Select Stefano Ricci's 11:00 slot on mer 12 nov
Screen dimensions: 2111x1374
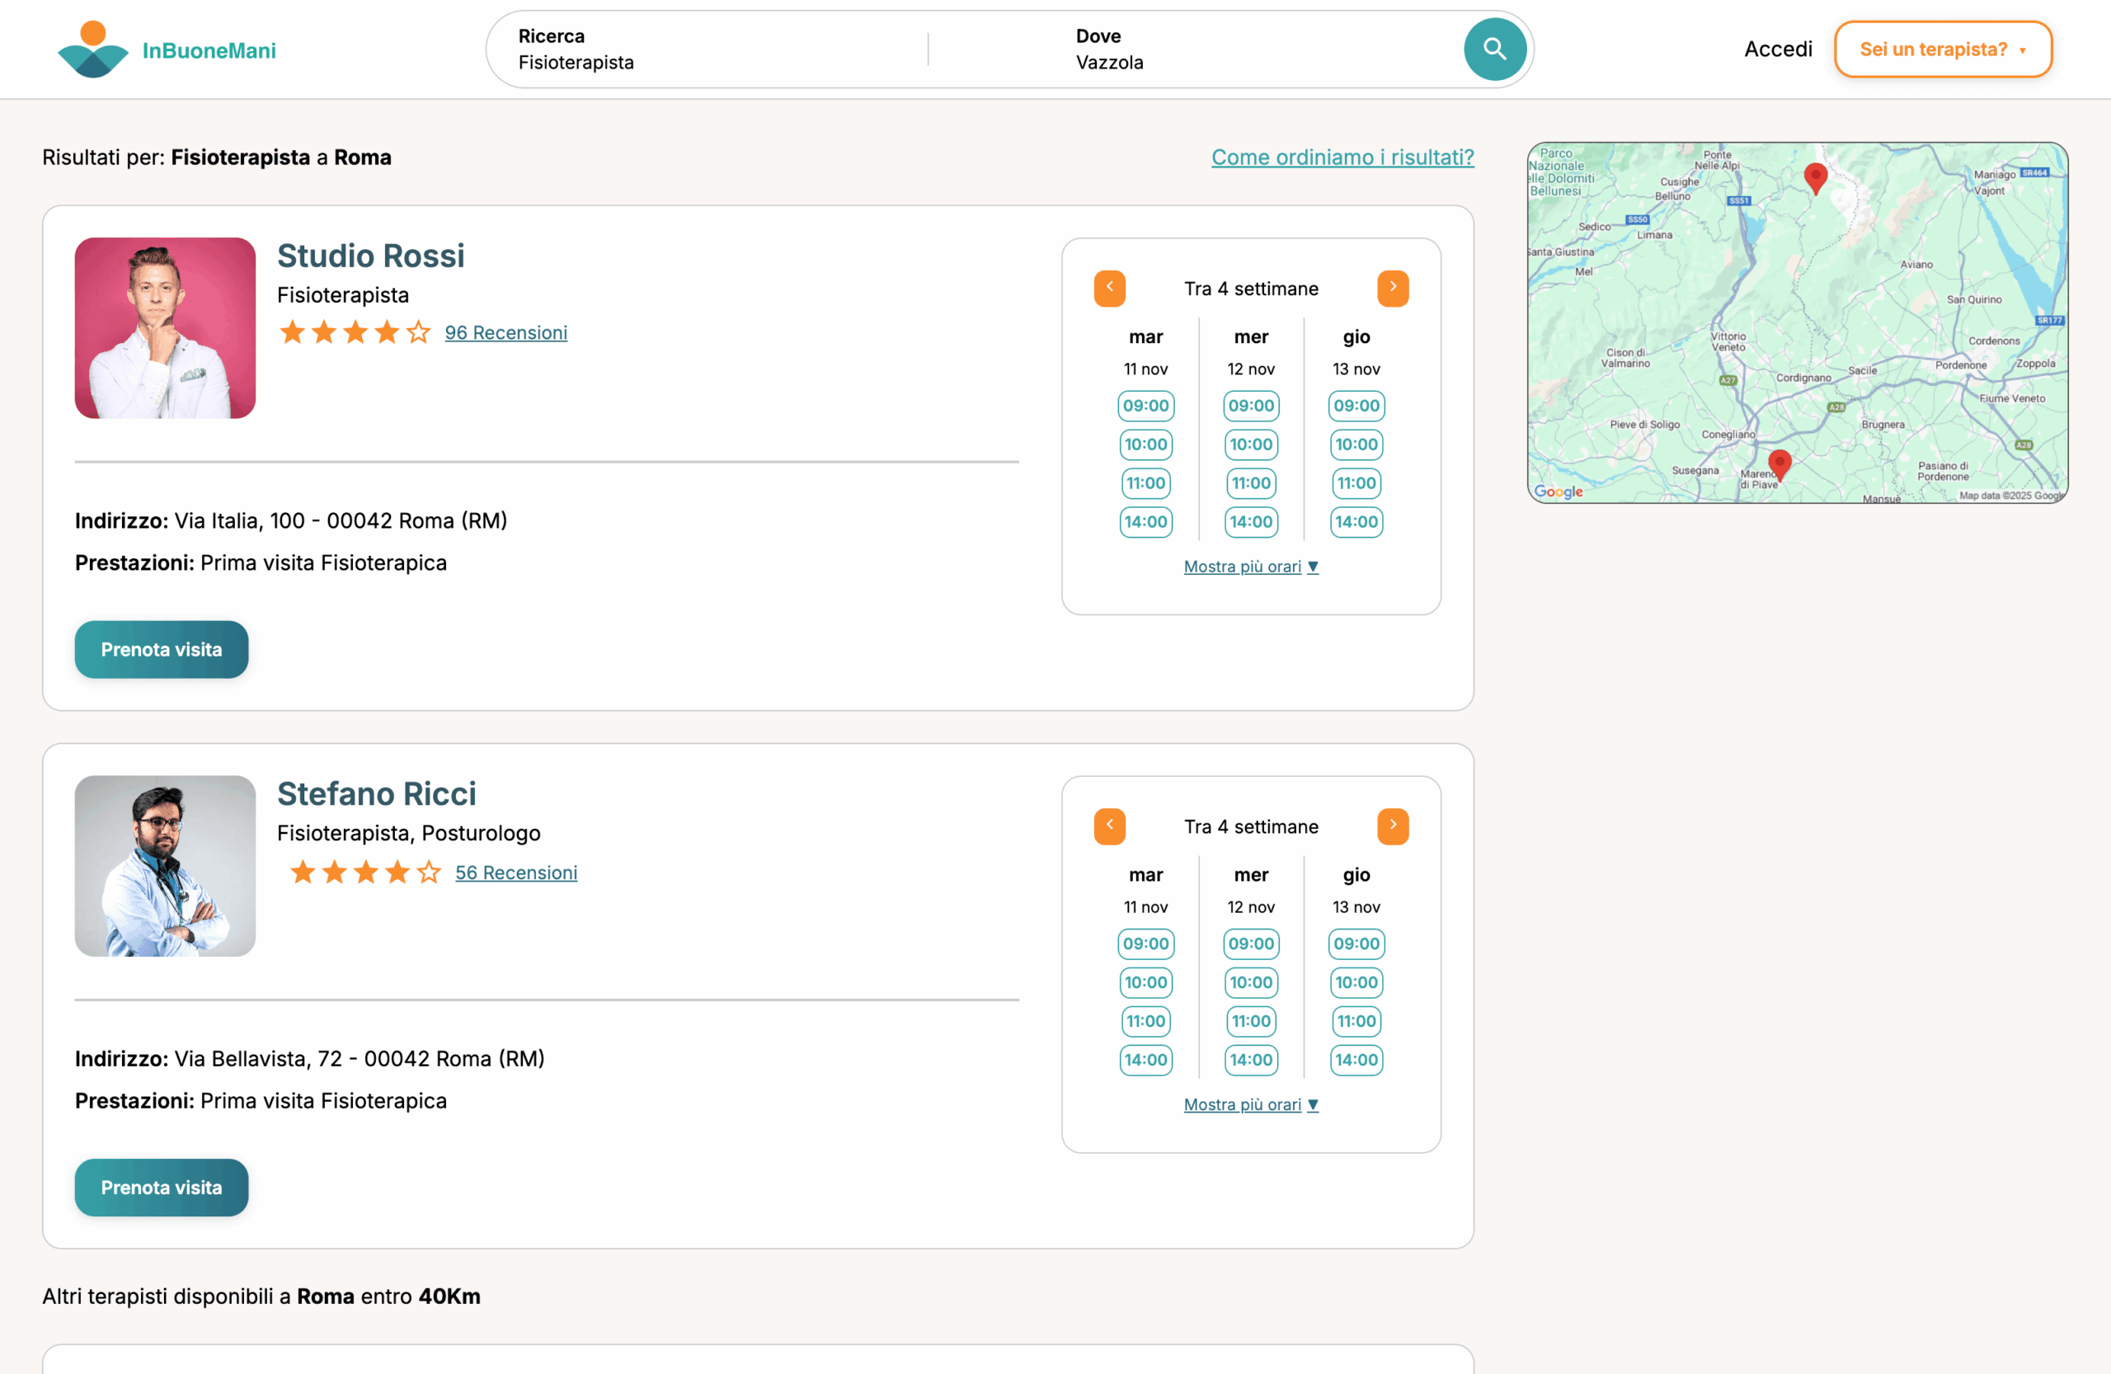1250,1020
